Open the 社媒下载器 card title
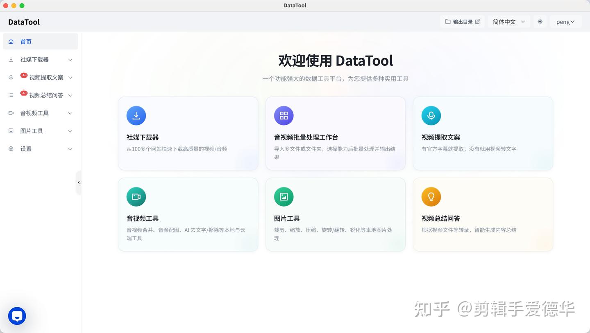 pos(143,137)
